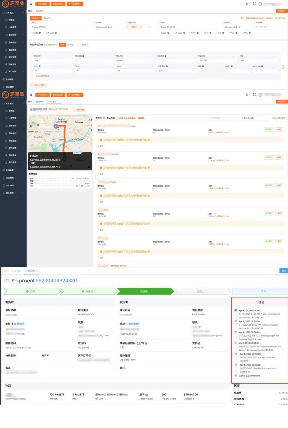
Task: Open 仪表盘 dashboard in the top sidebar
Action: point(11,20)
